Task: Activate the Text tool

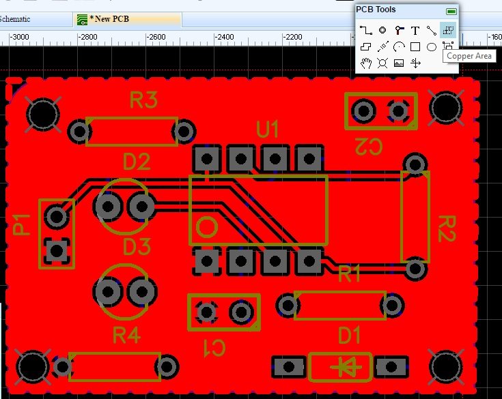Action: pyautogui.click(x=415, y=30)
